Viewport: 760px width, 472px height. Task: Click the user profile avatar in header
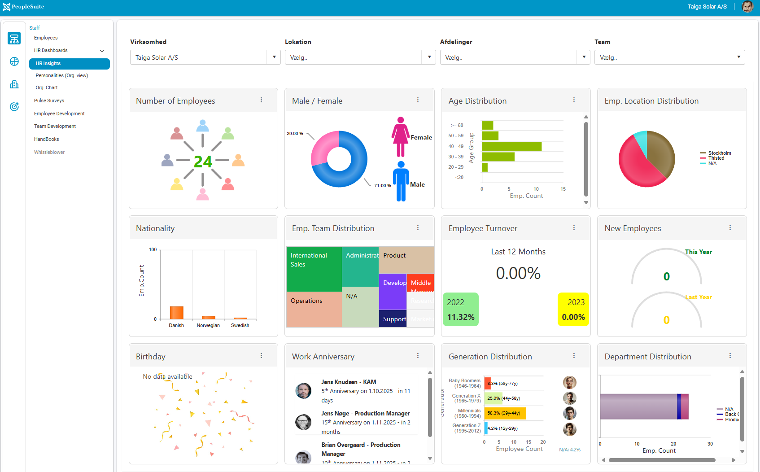pyautogui.click(x=747, y=7)
